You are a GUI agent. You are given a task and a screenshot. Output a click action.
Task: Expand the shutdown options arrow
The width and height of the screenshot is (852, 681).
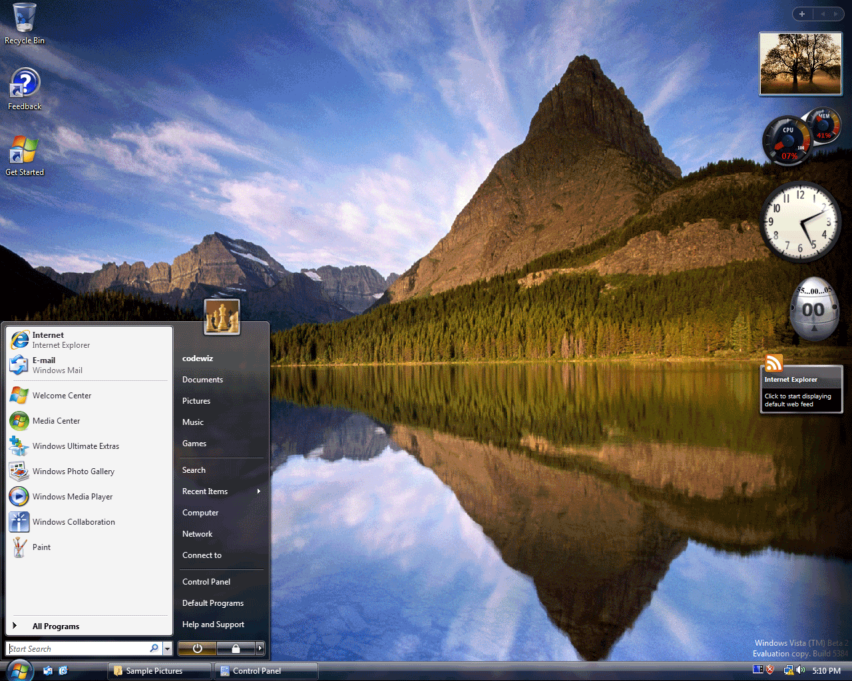[x=260, y=648]
